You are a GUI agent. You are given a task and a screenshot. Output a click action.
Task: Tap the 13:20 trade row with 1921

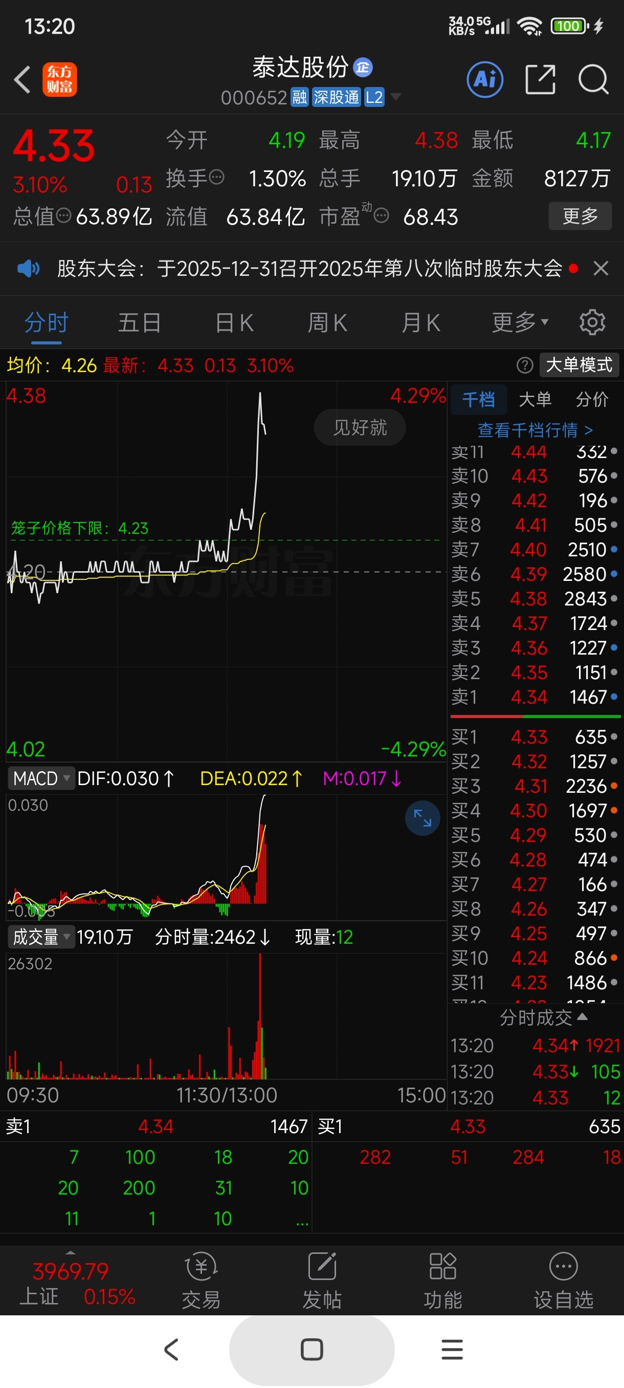tap(535, 1046)
